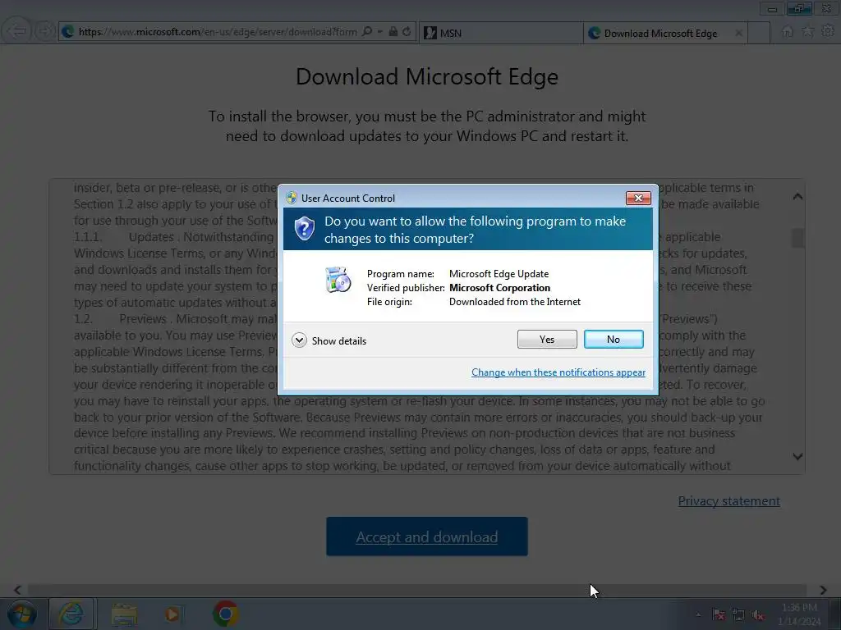Open a new blank browser tab
Screen dimensions: 841x630
[759, 33]
